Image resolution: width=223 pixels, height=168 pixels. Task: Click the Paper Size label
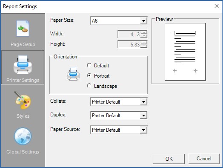pyautogui.click(x=62, y=20)
